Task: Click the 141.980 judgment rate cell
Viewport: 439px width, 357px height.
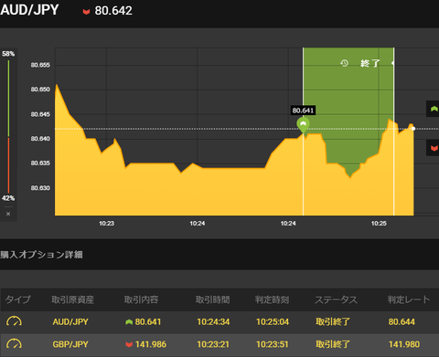Action: click(404, 344)
